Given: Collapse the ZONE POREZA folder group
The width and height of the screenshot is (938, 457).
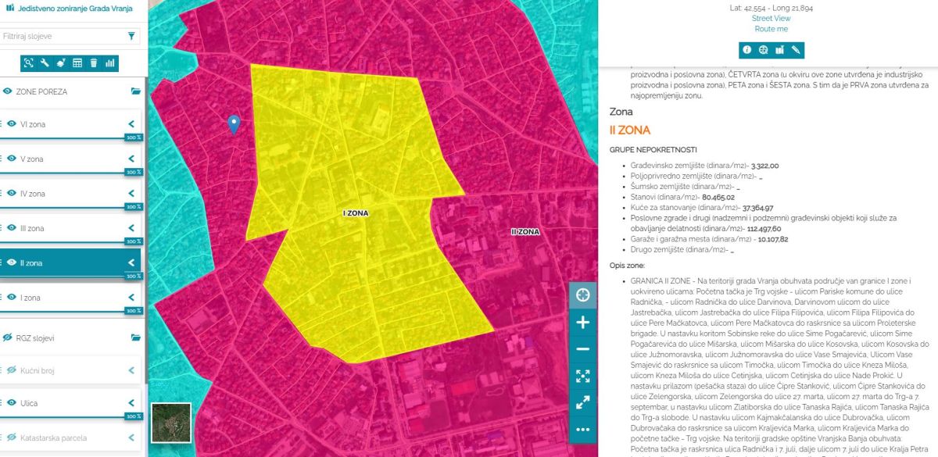Looking at the screenshot, I should tap(135, 91).
